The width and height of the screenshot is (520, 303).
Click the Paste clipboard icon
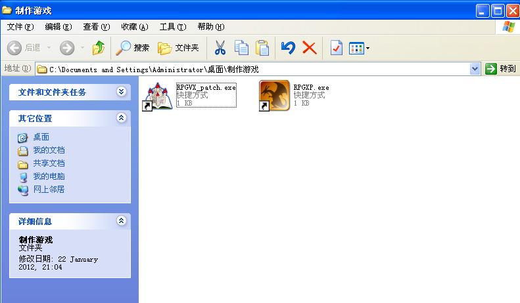[x=262, y=48]
